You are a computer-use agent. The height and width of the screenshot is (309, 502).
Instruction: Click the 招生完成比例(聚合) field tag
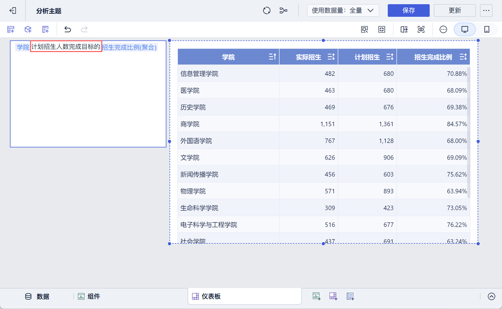click(x=129, y=47)
